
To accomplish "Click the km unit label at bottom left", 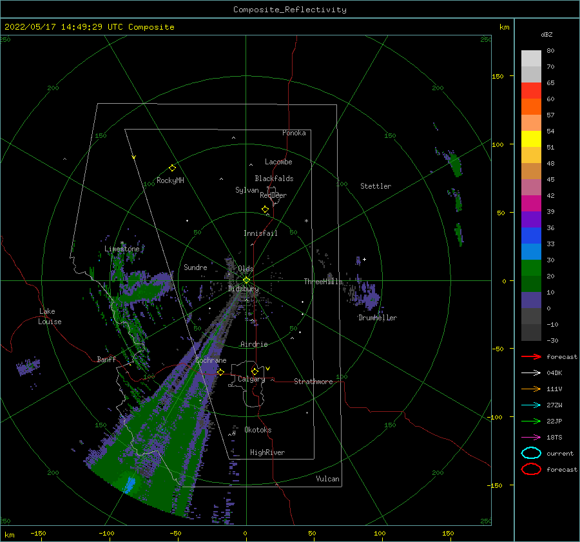I will click(x=9, y=535).
